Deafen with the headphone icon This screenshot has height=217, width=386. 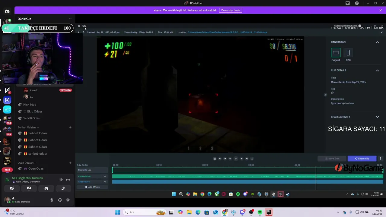click(60, 200)
